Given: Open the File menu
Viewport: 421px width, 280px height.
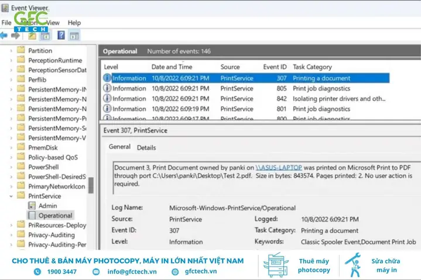Looking at the screenshot, I should (6, 23).
